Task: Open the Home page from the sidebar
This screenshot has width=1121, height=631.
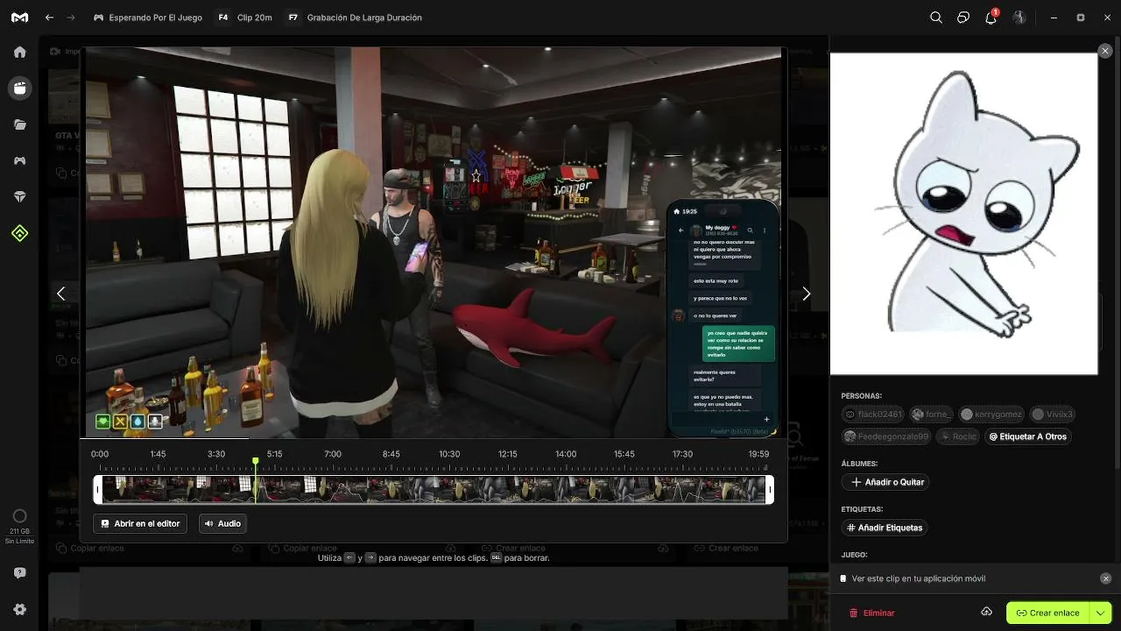Action: click(19, 52)
